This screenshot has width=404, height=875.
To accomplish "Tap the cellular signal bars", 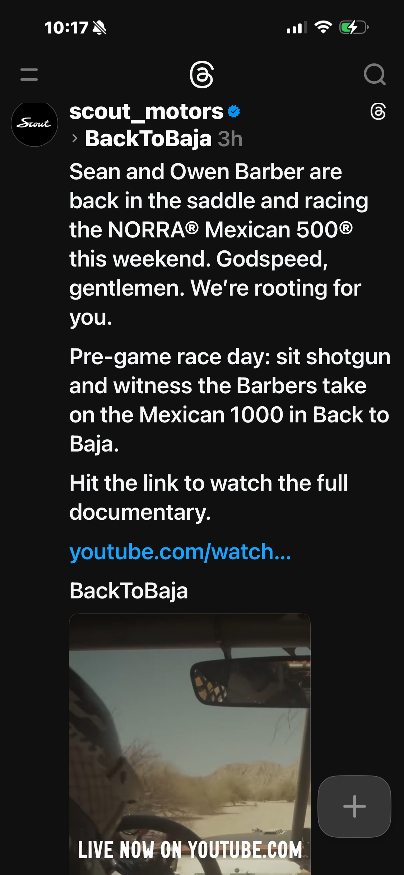I will point(297,27).
